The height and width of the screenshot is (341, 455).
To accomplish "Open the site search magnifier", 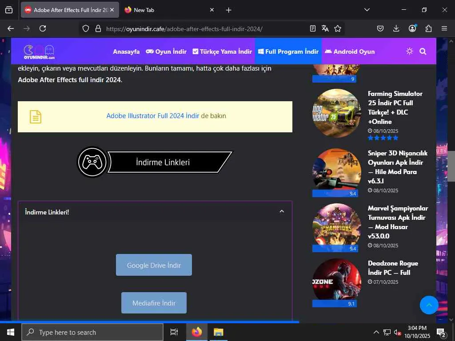I will click(x=423, y=52).
